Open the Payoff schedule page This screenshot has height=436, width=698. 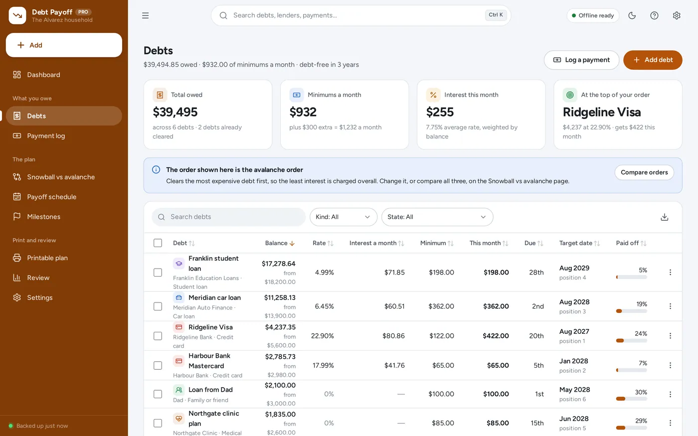[x=64, y=197]
